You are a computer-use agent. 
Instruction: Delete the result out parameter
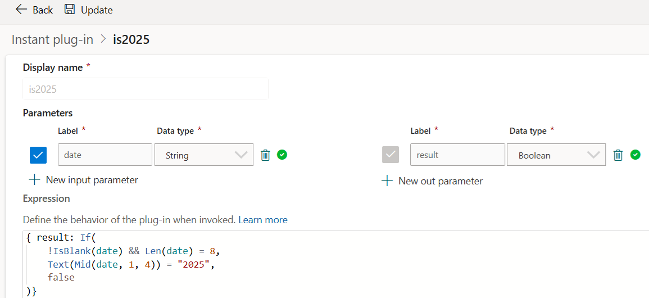pos(618,155)
